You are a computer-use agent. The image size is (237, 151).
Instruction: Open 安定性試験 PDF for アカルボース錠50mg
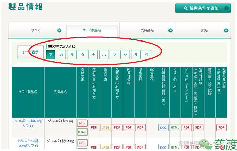click(198, 127)
